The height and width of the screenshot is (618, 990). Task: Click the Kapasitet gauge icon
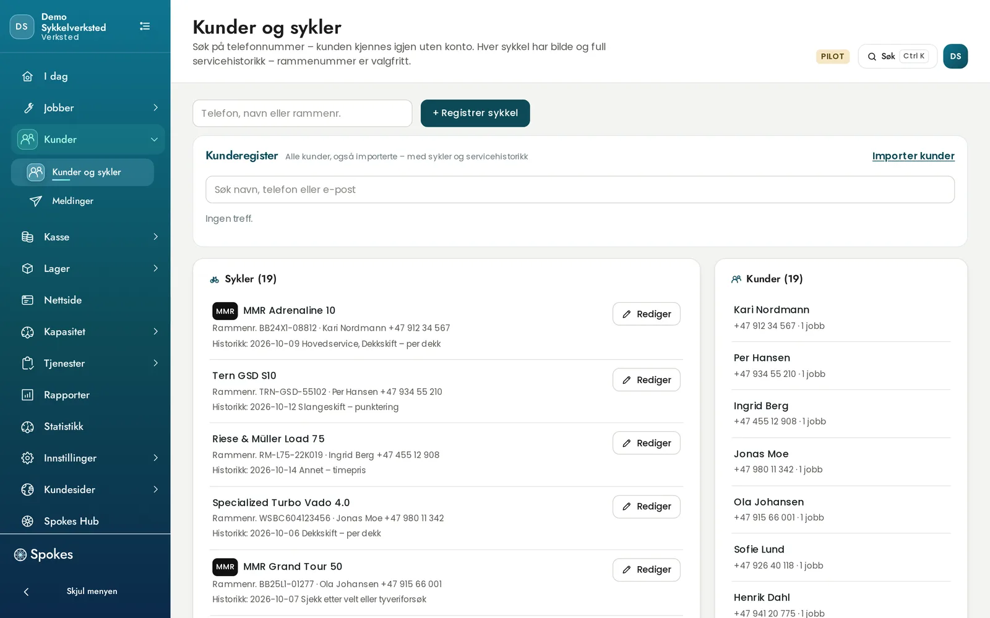(x=27, y=332)
